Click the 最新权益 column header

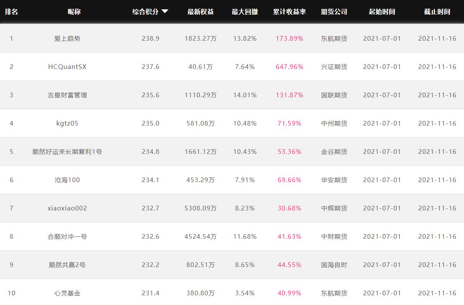pos(200,12)
